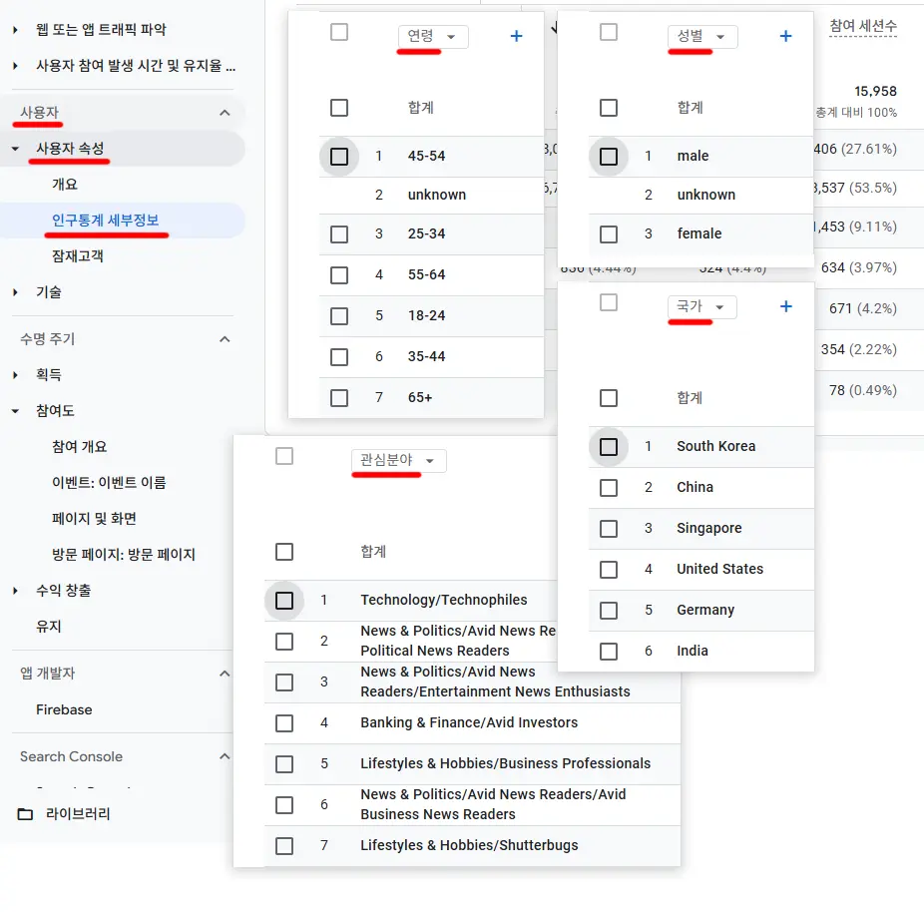Open 개요 under 사용자 속성

(65, 185)
